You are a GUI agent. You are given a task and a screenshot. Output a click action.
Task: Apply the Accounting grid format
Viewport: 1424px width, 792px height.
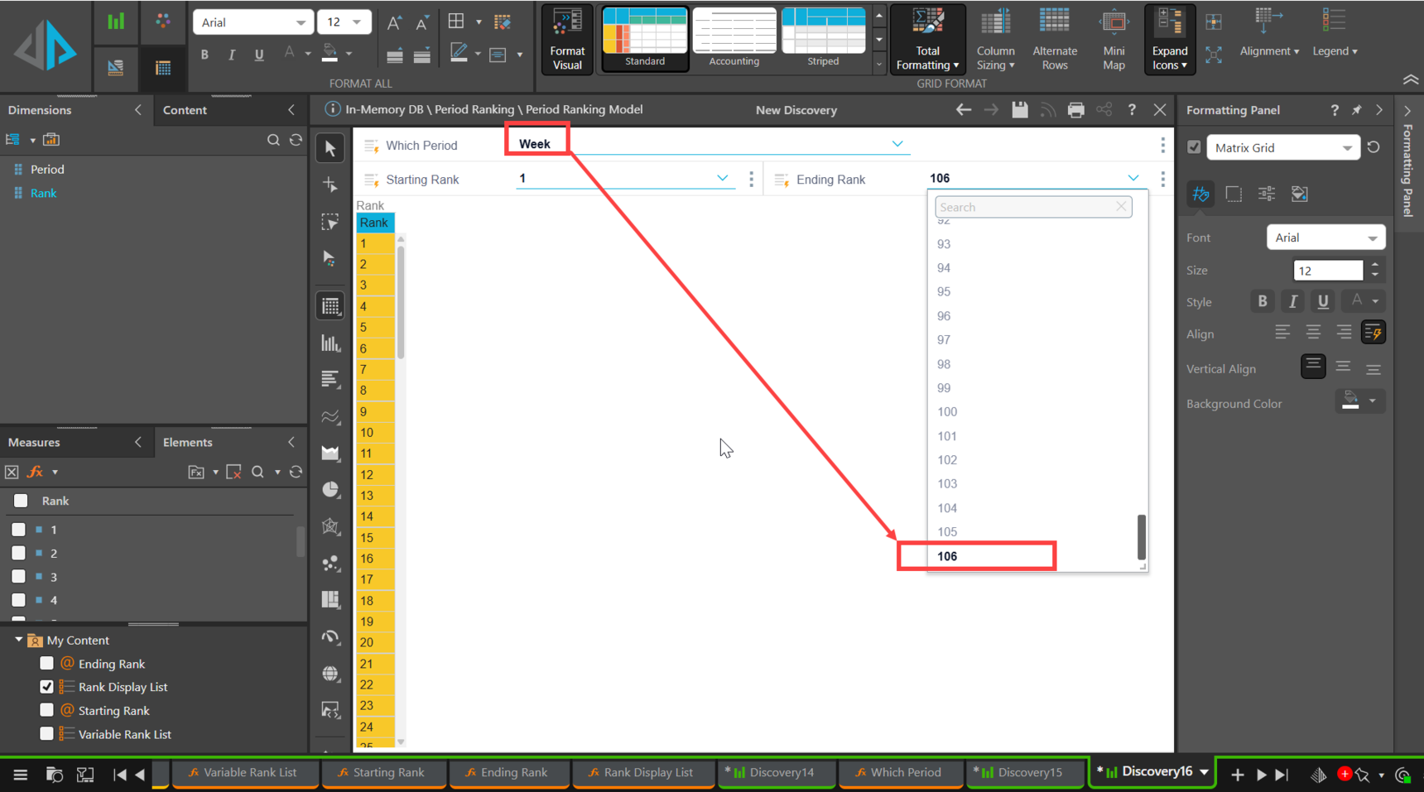pyautogui.click(x=734, y=38)
